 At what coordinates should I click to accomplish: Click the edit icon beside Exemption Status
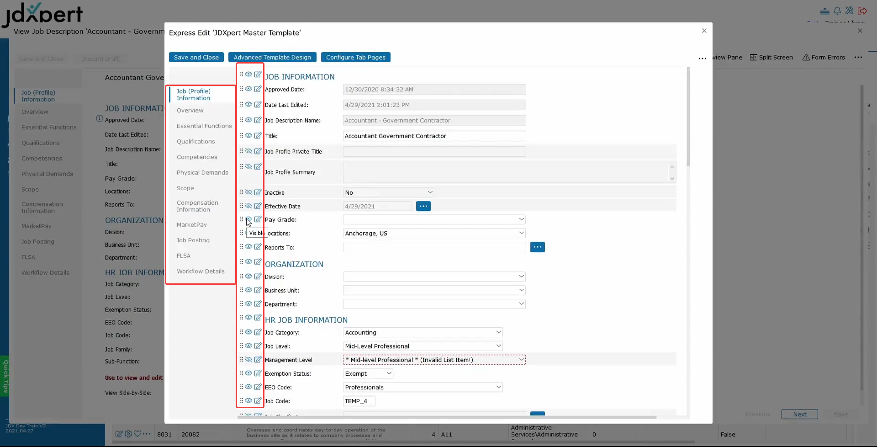click(258, 373)
